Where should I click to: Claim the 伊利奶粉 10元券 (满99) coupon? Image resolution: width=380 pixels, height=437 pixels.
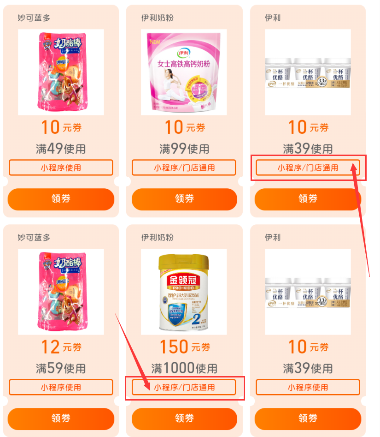point(184,199)
